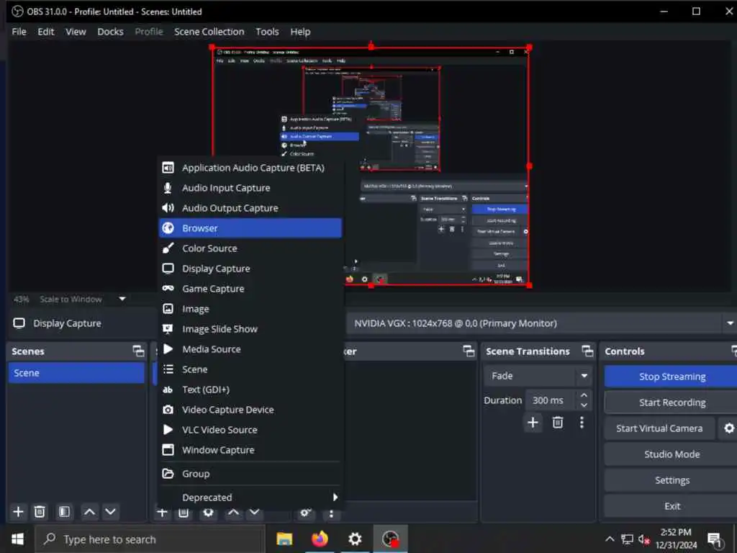Expand the Deprecated submenu

click(250, 498)
